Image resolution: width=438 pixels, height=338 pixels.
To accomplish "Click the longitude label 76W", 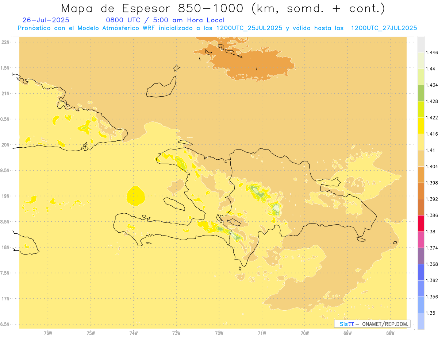I will coord(48,333).
